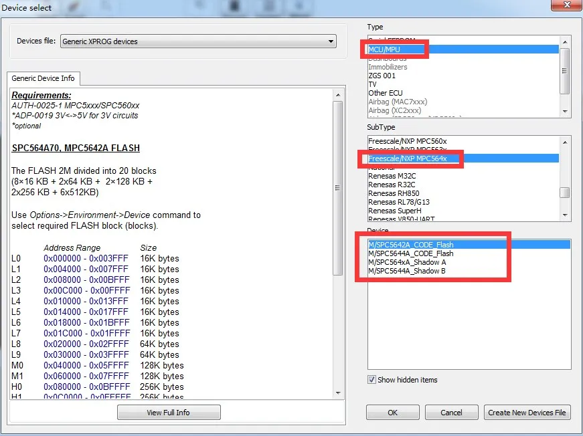Click SubType list scroll up arrow
The width and height of the screenshot is (583, 436).
(565, 142)
